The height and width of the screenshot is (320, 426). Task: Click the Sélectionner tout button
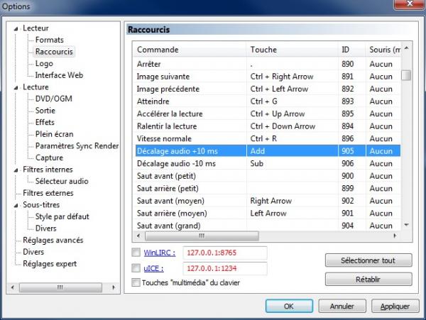368,260
